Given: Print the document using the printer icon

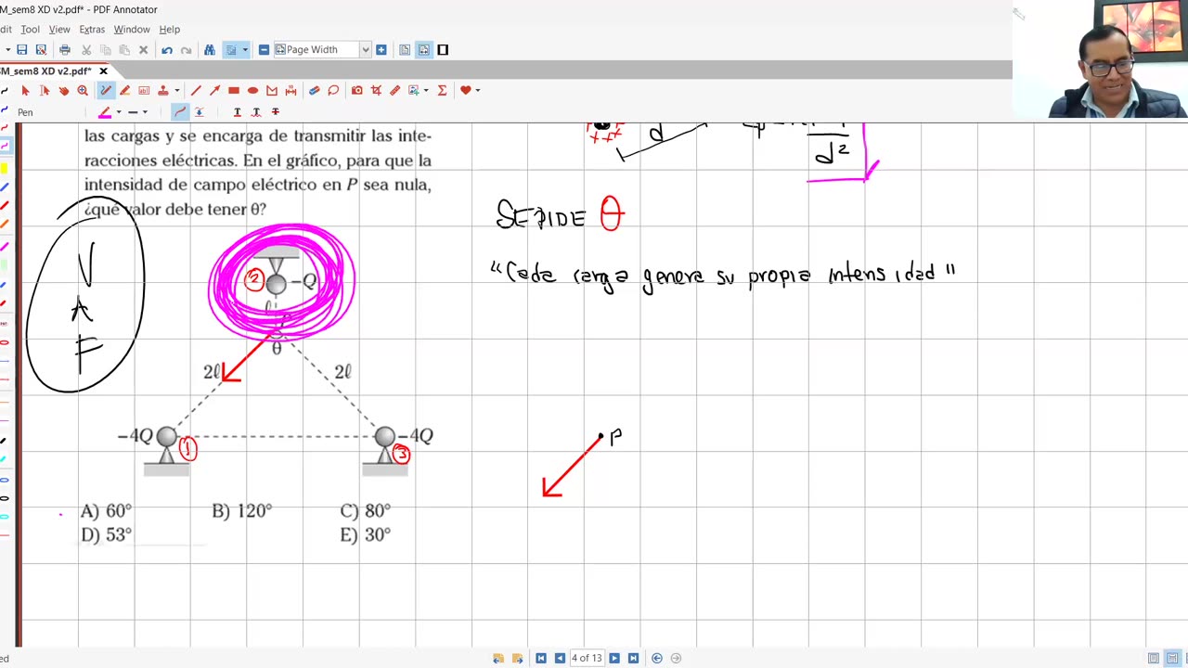Looking at the screenshot, I should click(65, 49).
